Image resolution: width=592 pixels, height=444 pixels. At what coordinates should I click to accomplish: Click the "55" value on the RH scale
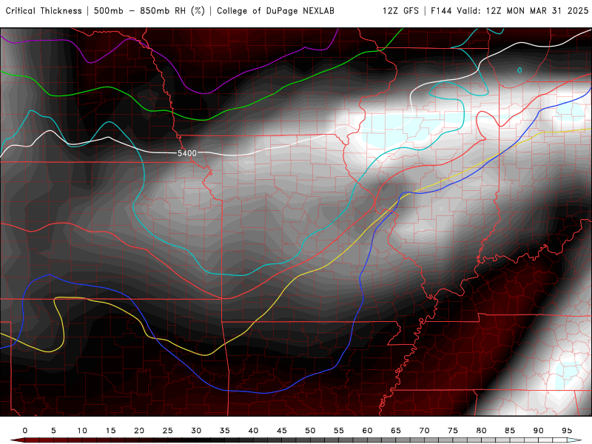coord(339,431)
